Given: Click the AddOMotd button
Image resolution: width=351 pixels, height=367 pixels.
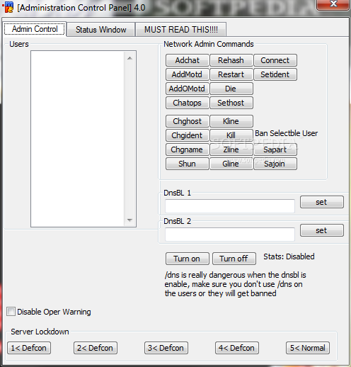Looking at the screenshot, I should [188, 89].
